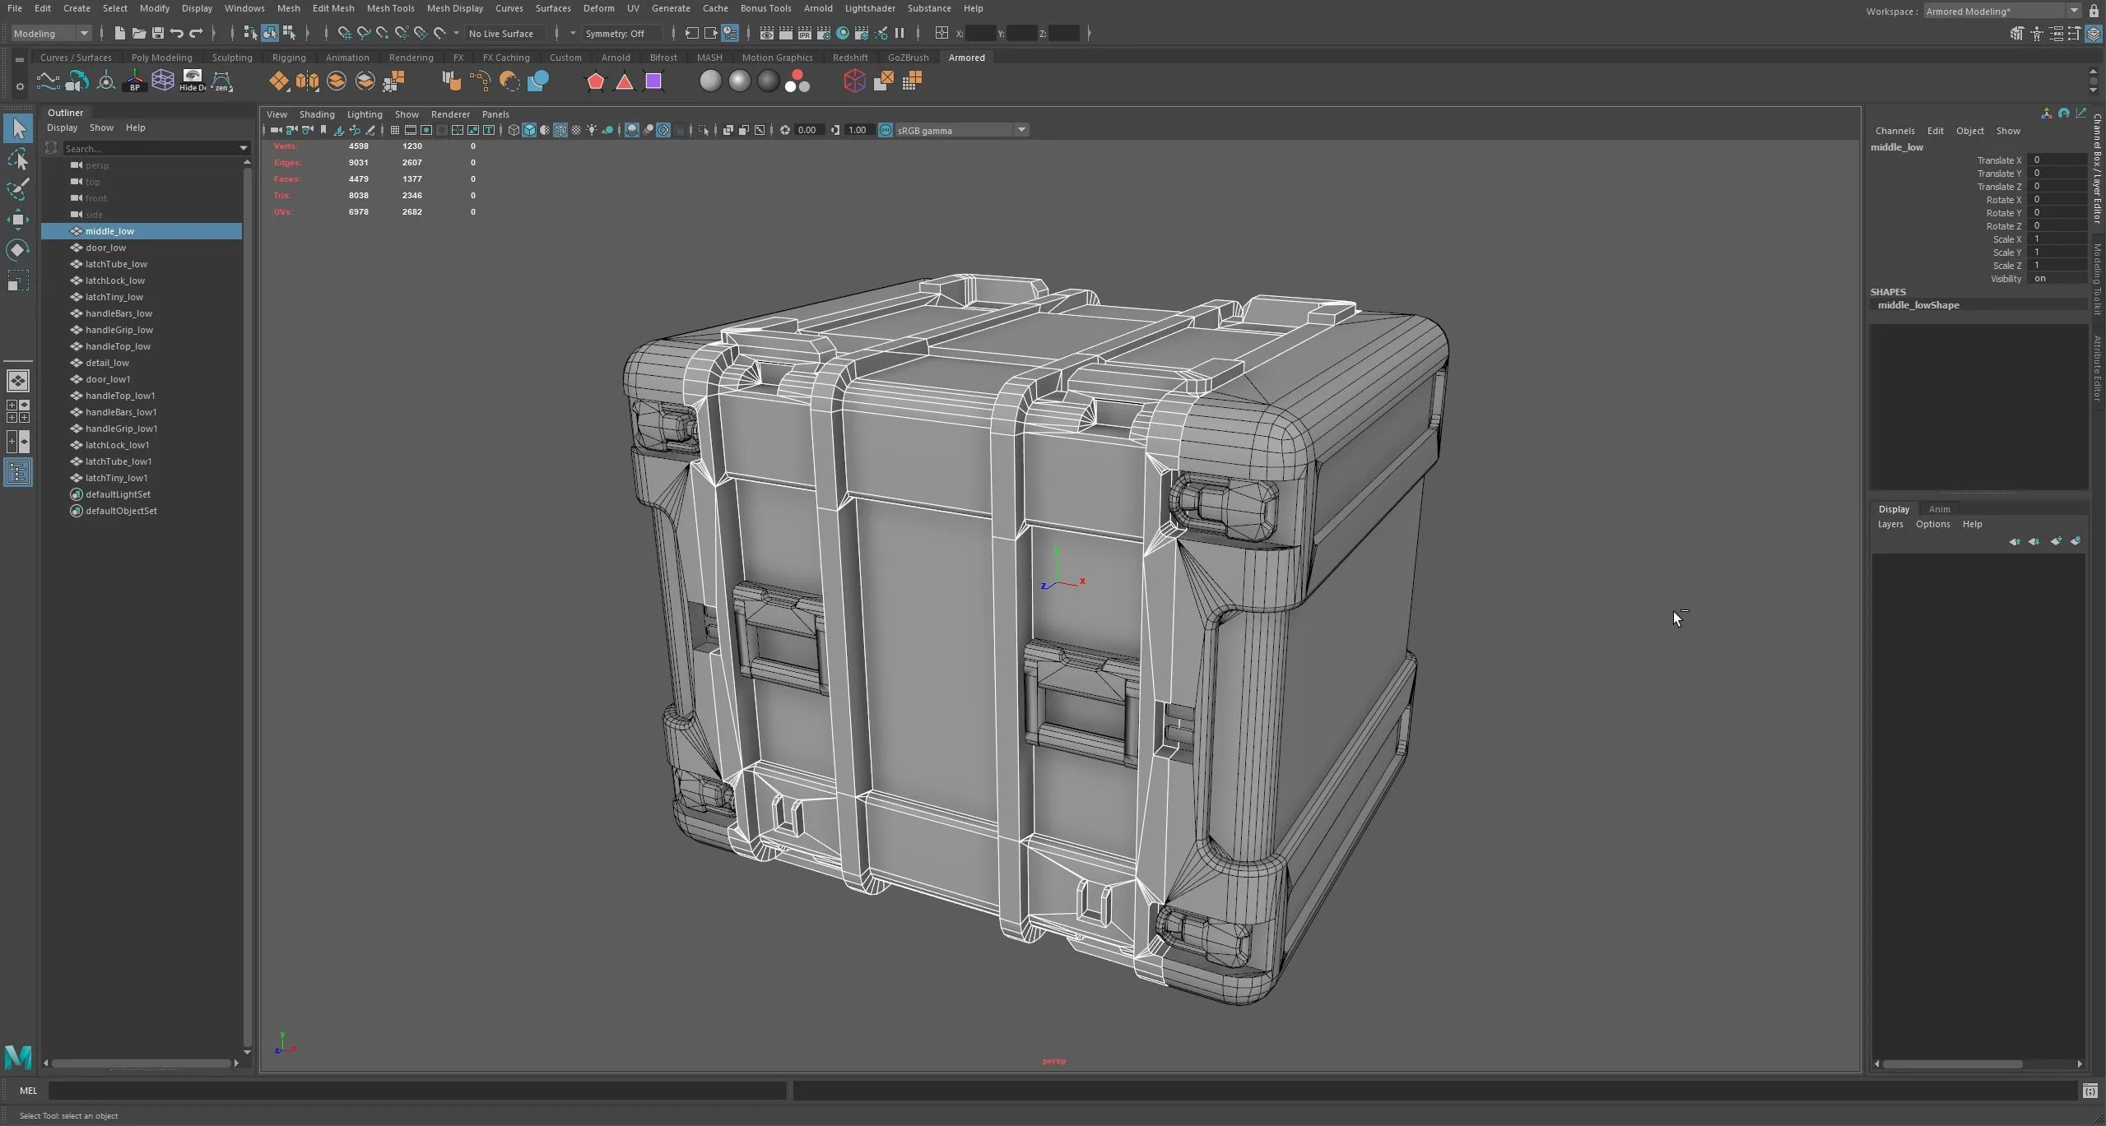Click the light gray material sphere icon
Viewport: 2106px width, 1126px height.
pos(710,81)
